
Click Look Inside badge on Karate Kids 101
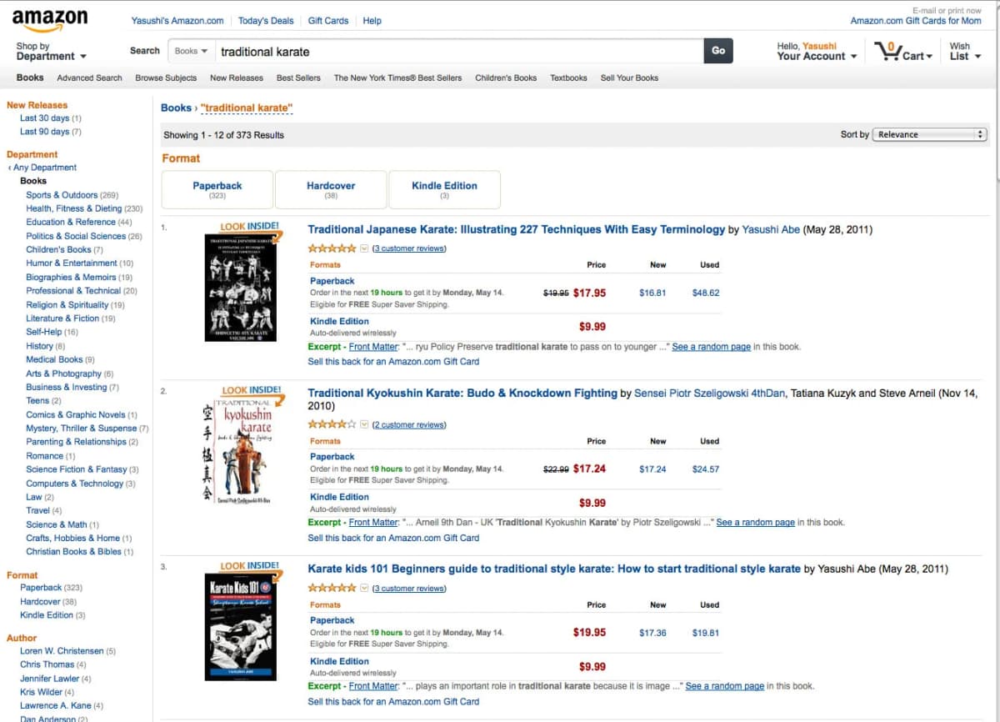249,566
